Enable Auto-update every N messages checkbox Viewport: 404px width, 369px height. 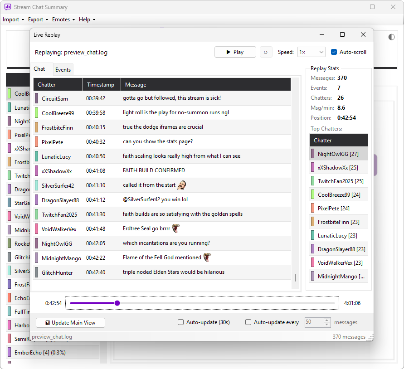(x=248, y=322)
